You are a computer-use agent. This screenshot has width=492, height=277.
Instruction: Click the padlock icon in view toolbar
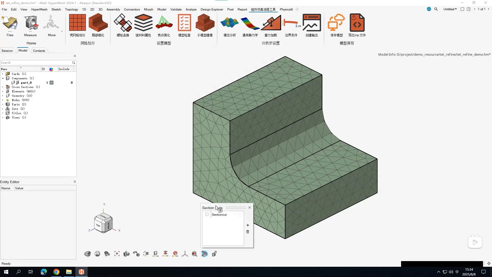coord(214,254)
